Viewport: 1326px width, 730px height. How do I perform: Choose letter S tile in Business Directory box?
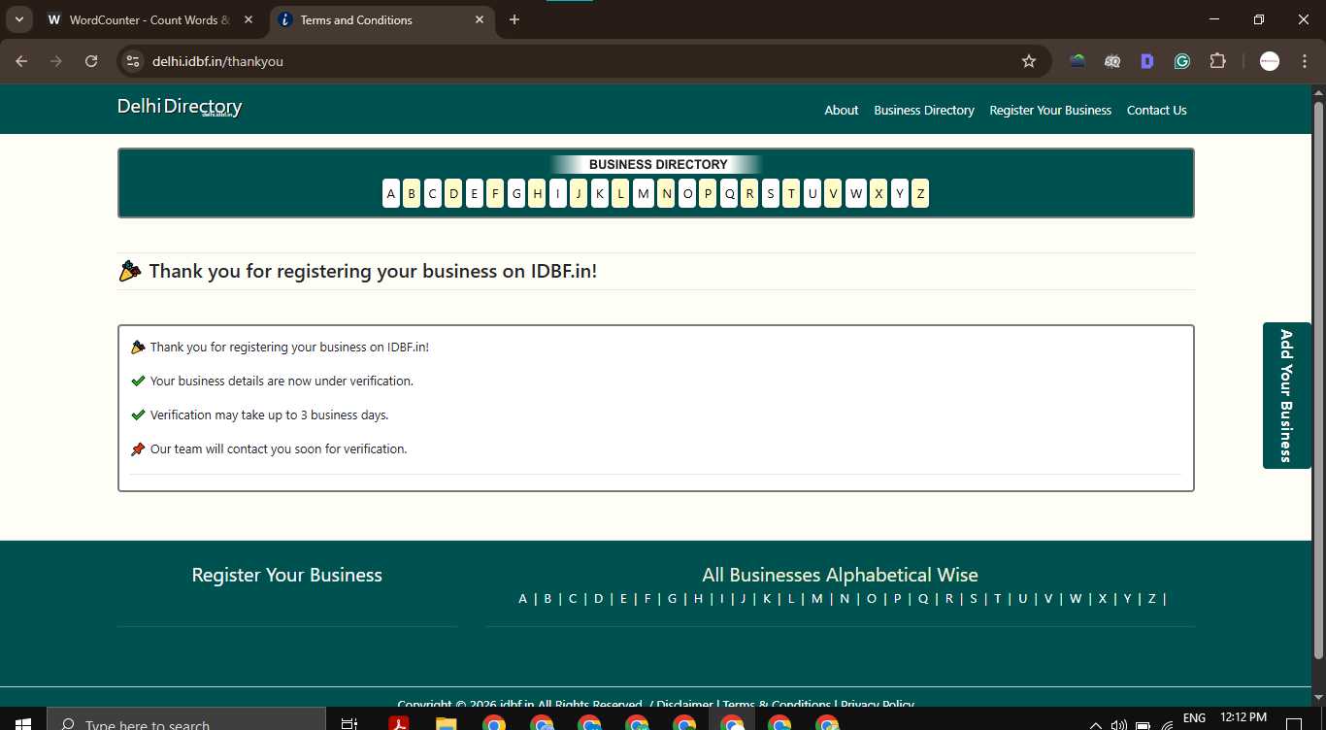[771, 193]
